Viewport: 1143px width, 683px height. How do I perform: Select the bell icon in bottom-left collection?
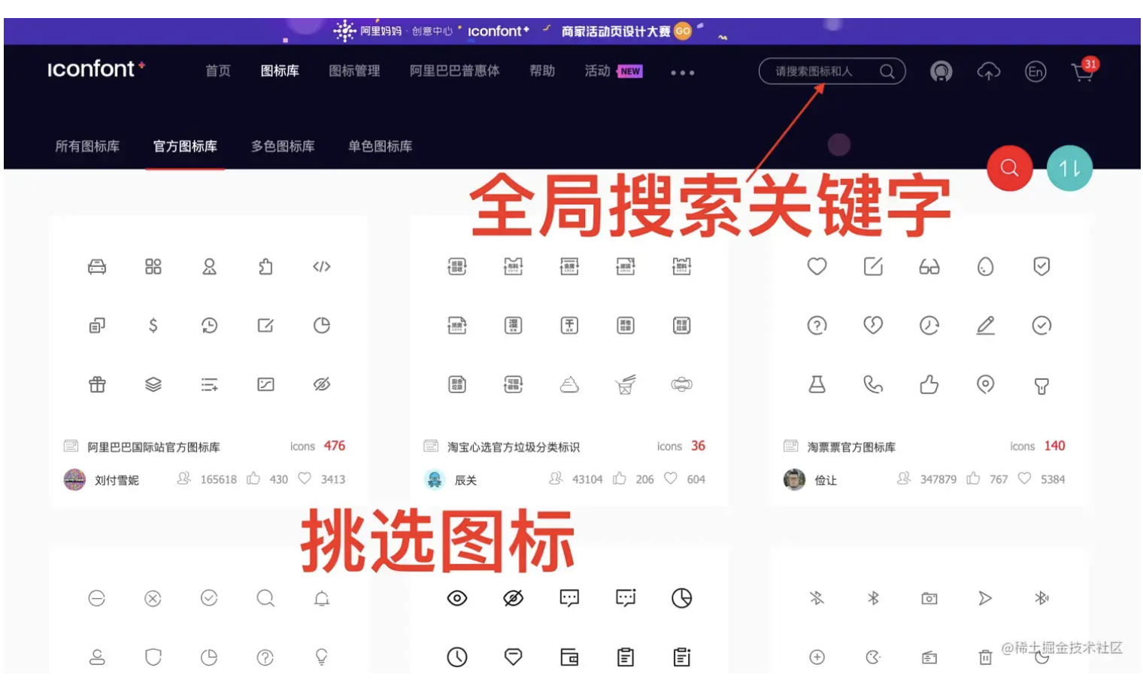coord(322,598)
